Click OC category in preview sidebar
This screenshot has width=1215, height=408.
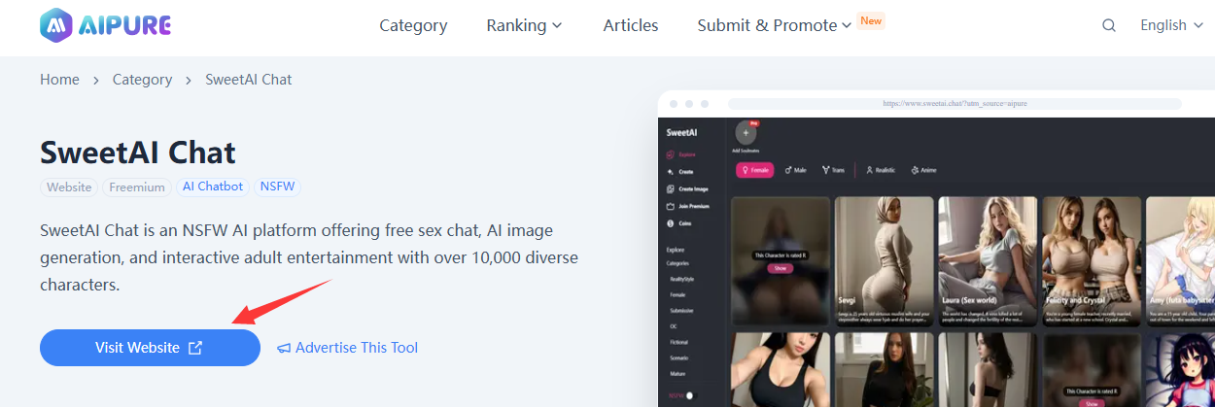pyautogui.click(x=673, y=326)
